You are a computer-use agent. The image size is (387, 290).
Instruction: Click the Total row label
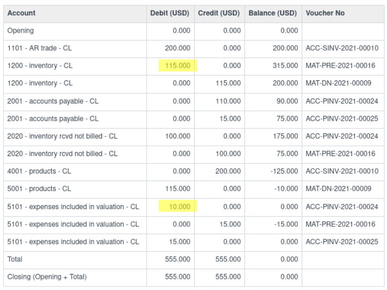tap(15, 259)
